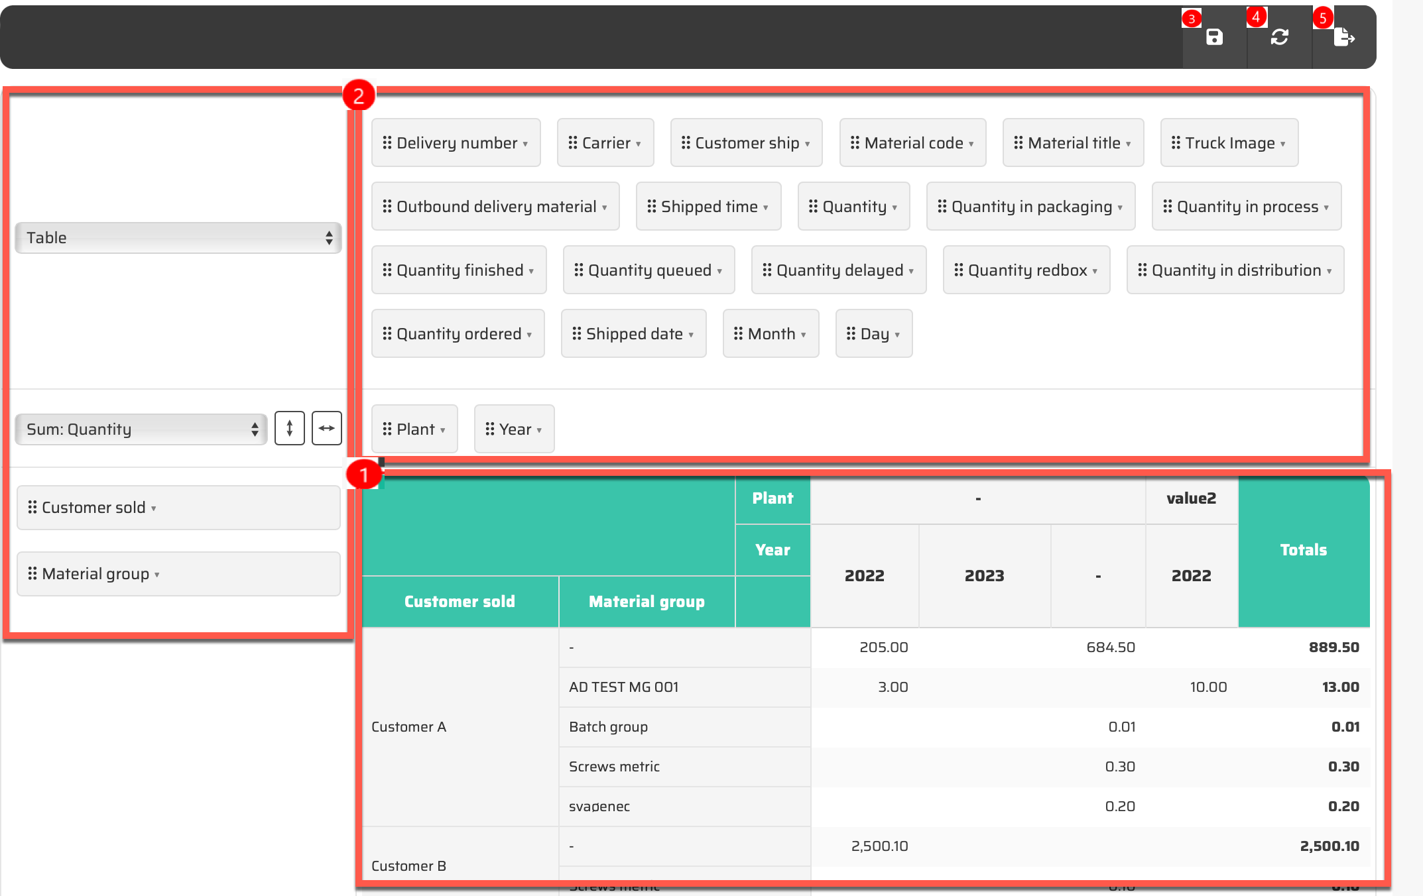1423x896 pixels.
Task: Expand the Carrier field filter arrow
Action: click(639, 144)
